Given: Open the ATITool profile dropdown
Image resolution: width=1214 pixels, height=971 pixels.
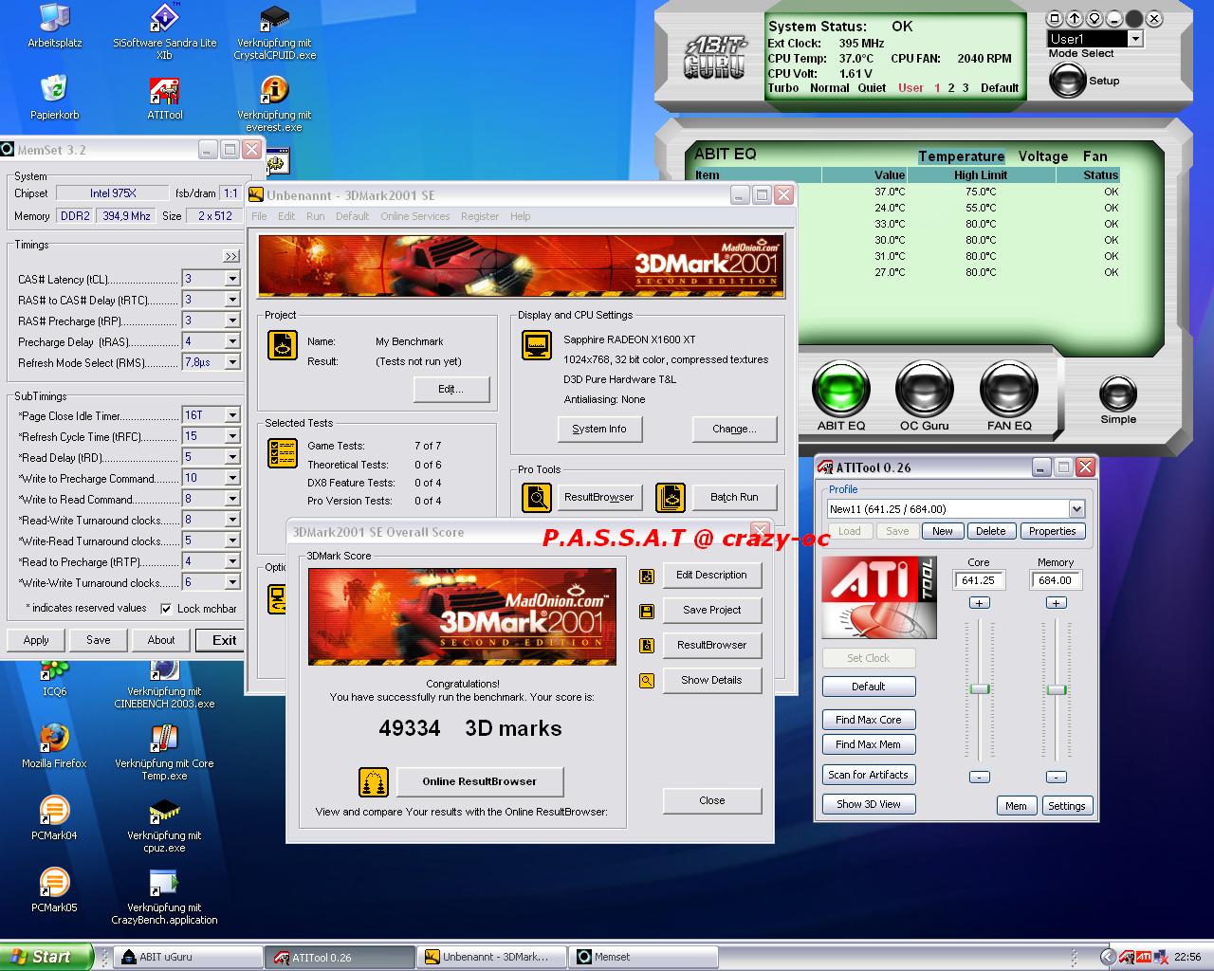Looking at the screenshot, I should (x=1076, y=509).
